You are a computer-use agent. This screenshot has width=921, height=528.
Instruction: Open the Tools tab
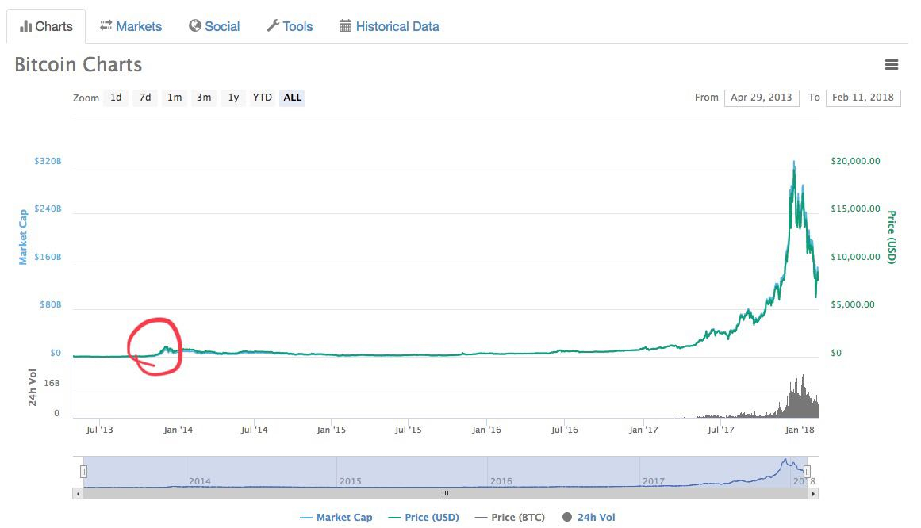(x=290, y=26)
